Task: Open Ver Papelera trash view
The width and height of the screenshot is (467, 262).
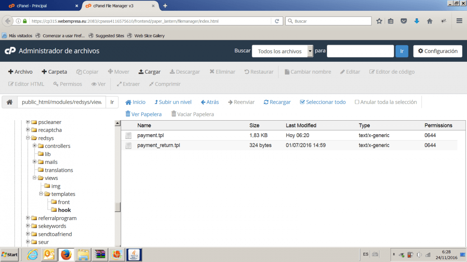Action: coord(143,114)
